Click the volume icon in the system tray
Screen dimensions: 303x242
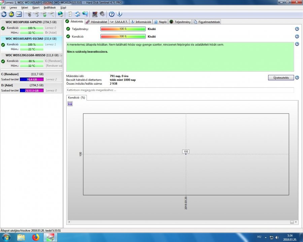[277, 237]
